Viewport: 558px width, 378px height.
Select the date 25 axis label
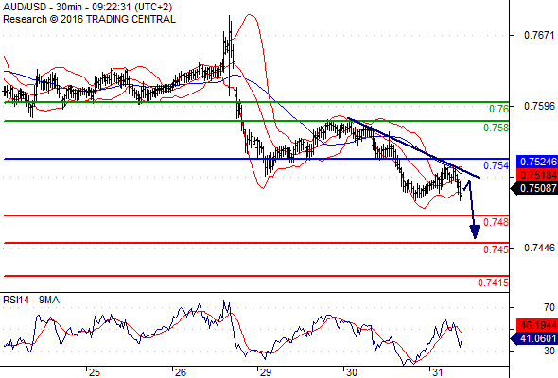coord(95,372)
